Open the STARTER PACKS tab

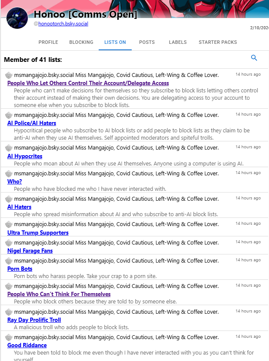tap(218, 42)
